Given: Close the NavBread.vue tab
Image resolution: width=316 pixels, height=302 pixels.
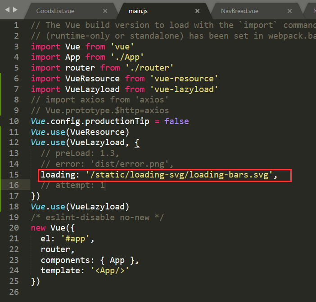Looking at the screenshot, I should click(289, 11).
